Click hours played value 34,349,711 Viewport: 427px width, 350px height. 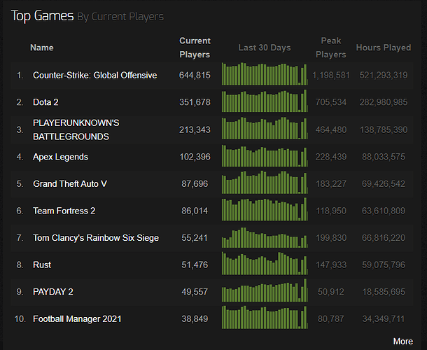tap(384, 318)
